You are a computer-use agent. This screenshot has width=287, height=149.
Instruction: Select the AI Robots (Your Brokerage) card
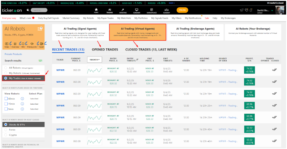pyautogui.click(x=253, y=32)
